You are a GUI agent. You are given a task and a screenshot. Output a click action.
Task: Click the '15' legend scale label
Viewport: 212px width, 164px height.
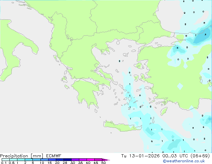(x=49, y=163)
